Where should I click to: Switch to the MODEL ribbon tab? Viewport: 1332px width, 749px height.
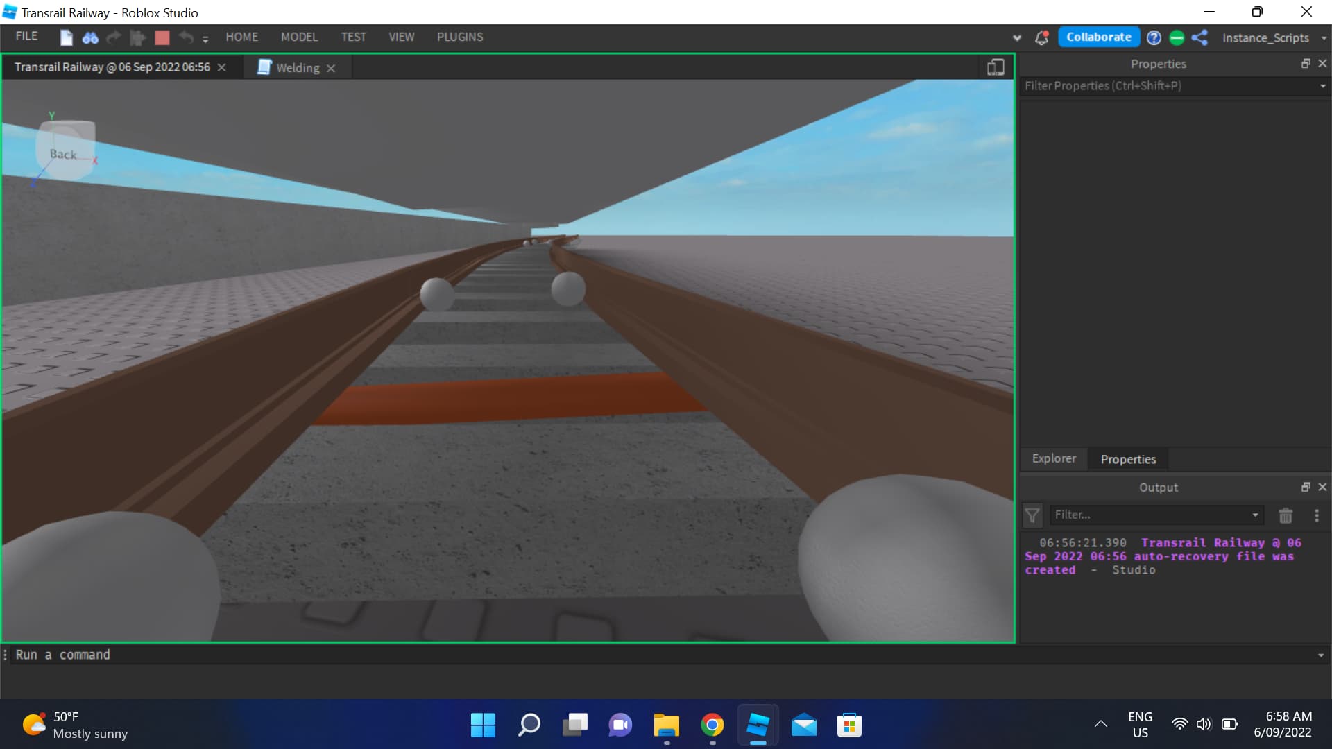[x=300, y=37]
